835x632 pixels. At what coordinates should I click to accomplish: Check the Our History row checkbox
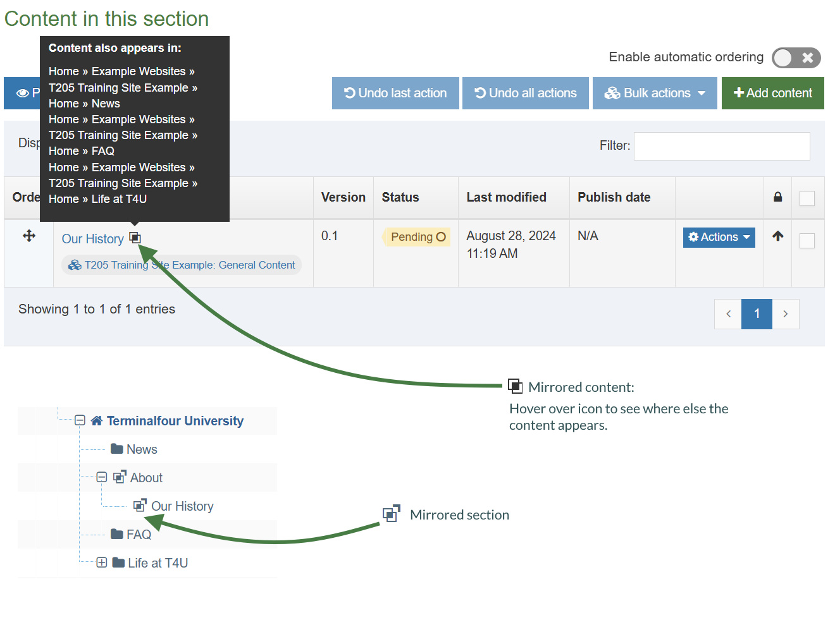tap(807, 241)
